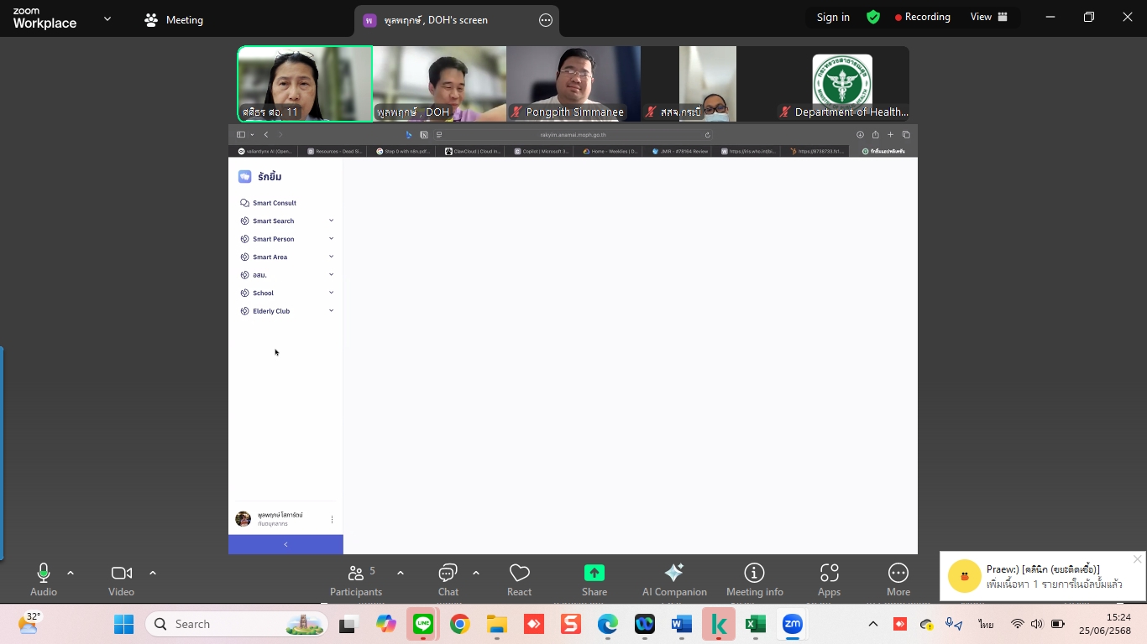The height and width of the screenshot is (644, 1147).
Task: Open Excel from the taskbar
Action: (755, 624)
